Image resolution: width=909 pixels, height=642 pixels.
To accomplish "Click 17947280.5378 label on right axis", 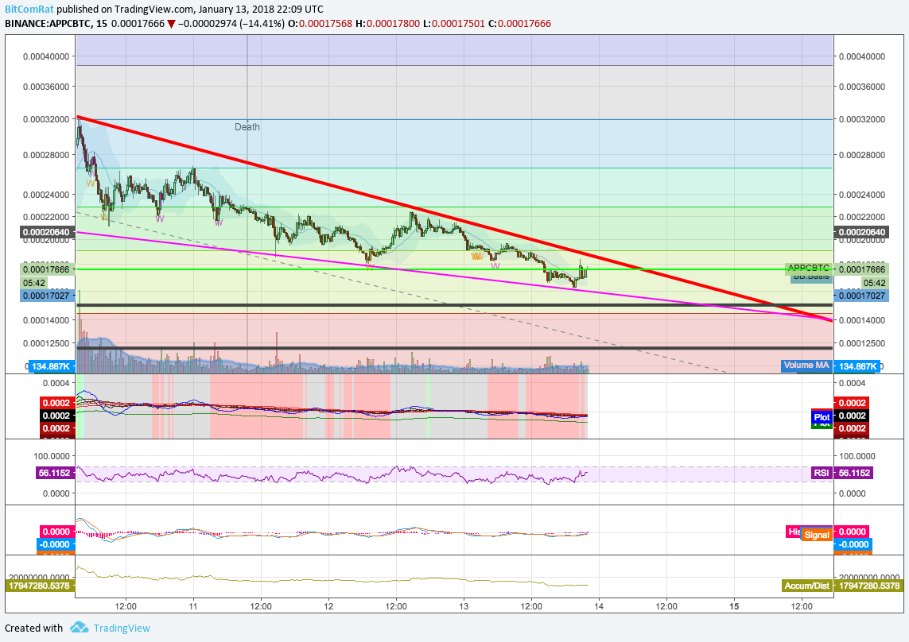I will [x=868, y=586].
